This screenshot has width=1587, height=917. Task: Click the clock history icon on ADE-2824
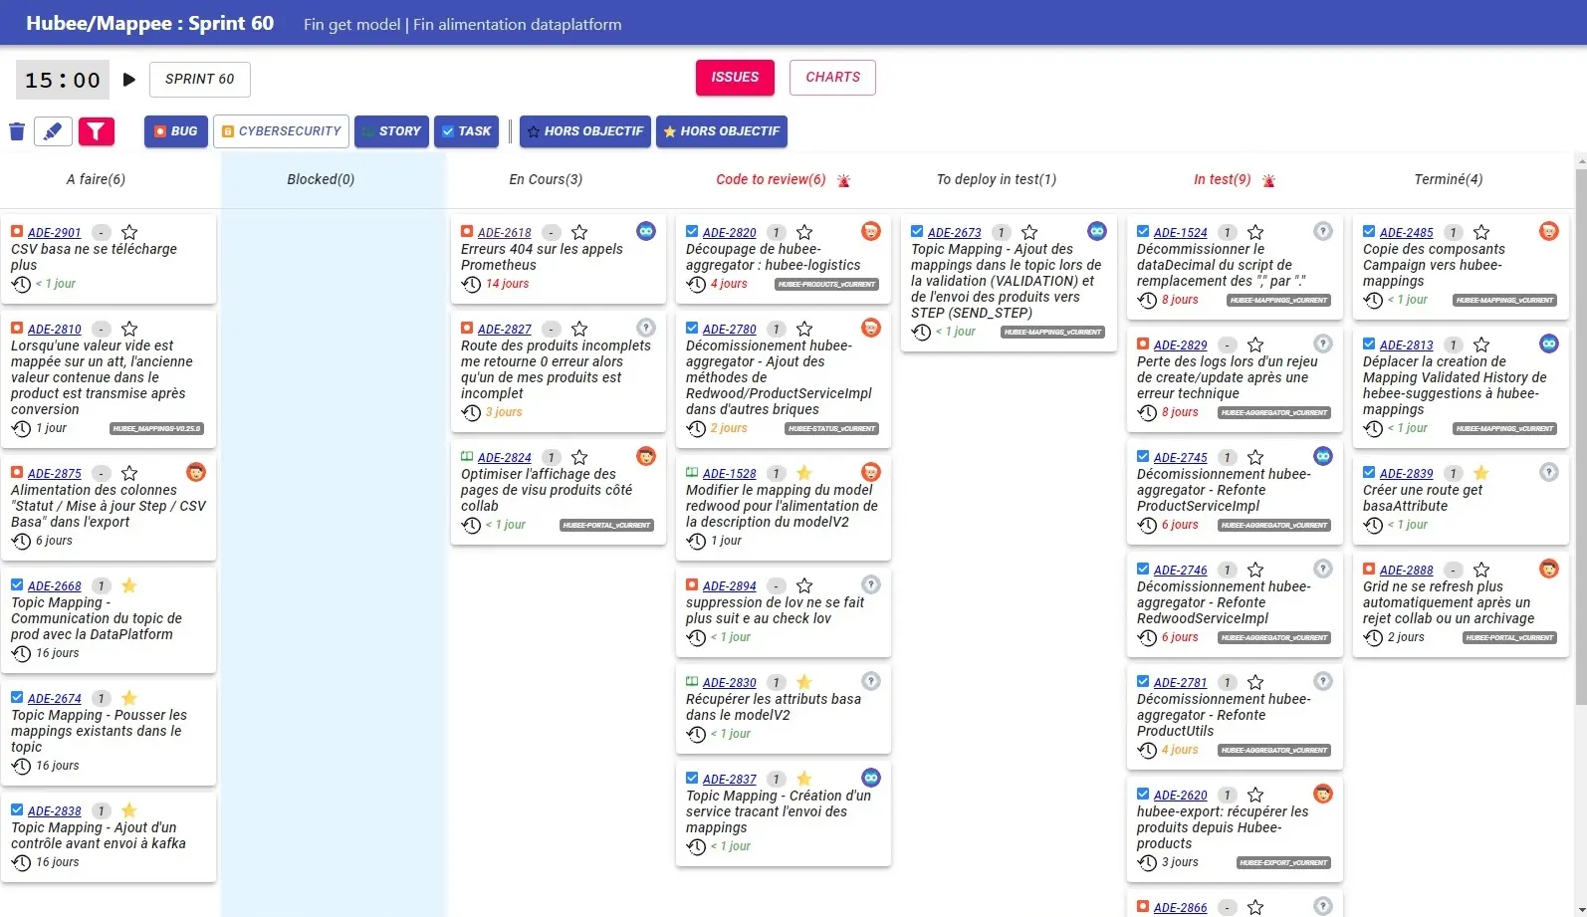(471, 525)
